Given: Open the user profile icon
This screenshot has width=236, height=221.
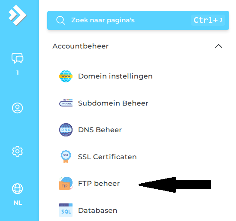Looking at the screenshot, I should click(x=18, y=108).
